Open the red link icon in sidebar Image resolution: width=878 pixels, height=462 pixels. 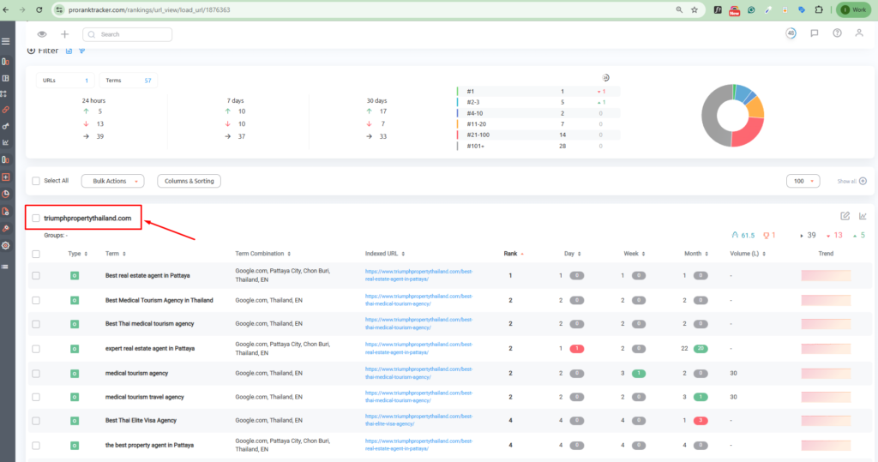click(x=6, y=110)
